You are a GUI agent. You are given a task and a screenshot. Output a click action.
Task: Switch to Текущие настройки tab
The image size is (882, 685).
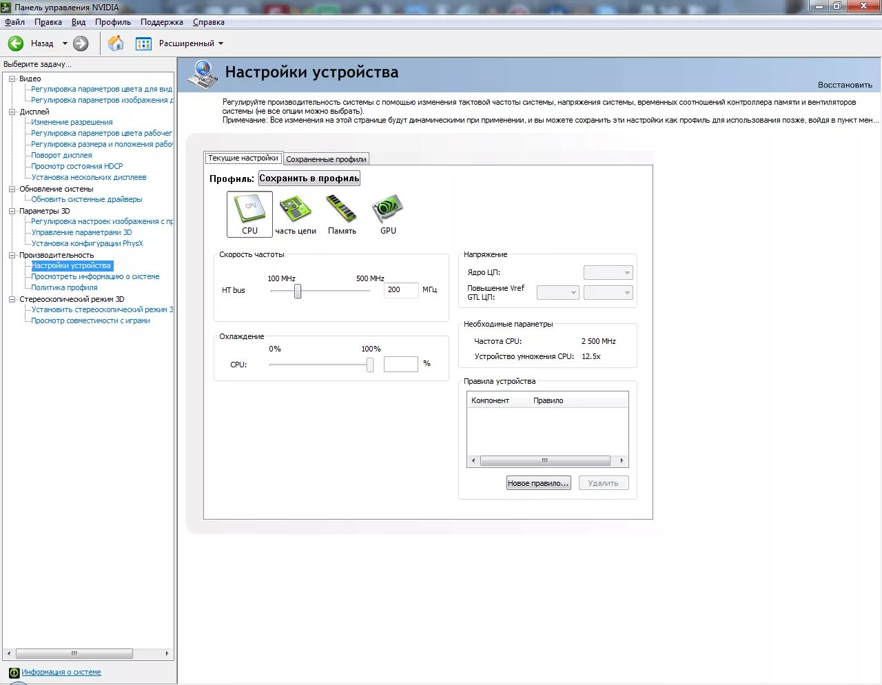coord(243,158)
